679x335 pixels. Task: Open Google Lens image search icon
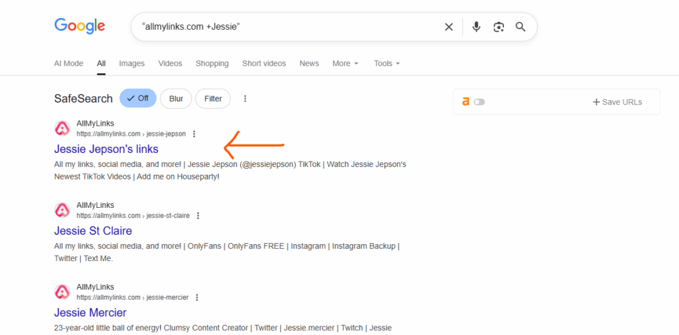(499, 26)
